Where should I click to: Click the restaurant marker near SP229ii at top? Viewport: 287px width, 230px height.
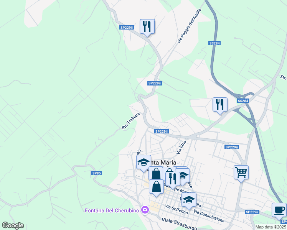[x=147, y=27]
